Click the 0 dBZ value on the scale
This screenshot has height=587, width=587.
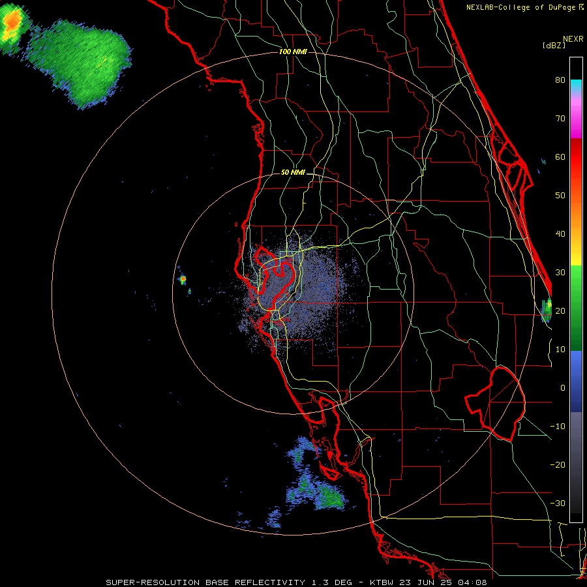(563, 388)
